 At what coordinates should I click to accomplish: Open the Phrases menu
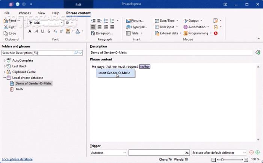(x=25, y=13)
